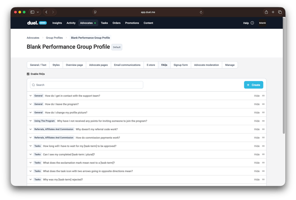Click the Help question mark icon
The image size is (296, 200).
tap(252, 23)
